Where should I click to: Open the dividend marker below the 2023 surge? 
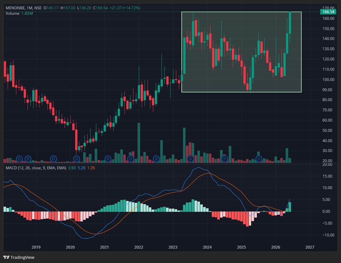(x=191, y=159)
